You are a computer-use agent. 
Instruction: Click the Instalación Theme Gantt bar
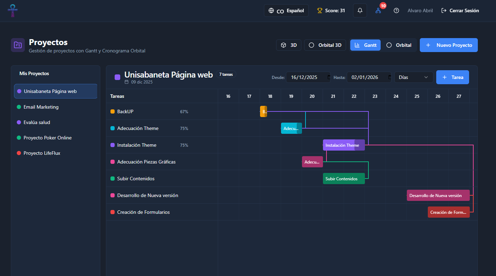[344, 145]
